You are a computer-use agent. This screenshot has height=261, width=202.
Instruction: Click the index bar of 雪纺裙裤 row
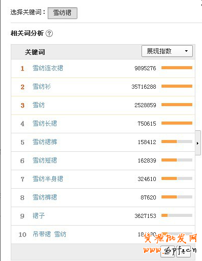[x=177, y=142]
